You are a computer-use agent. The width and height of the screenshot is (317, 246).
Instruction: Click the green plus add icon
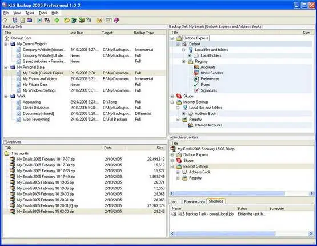(57, 20)
